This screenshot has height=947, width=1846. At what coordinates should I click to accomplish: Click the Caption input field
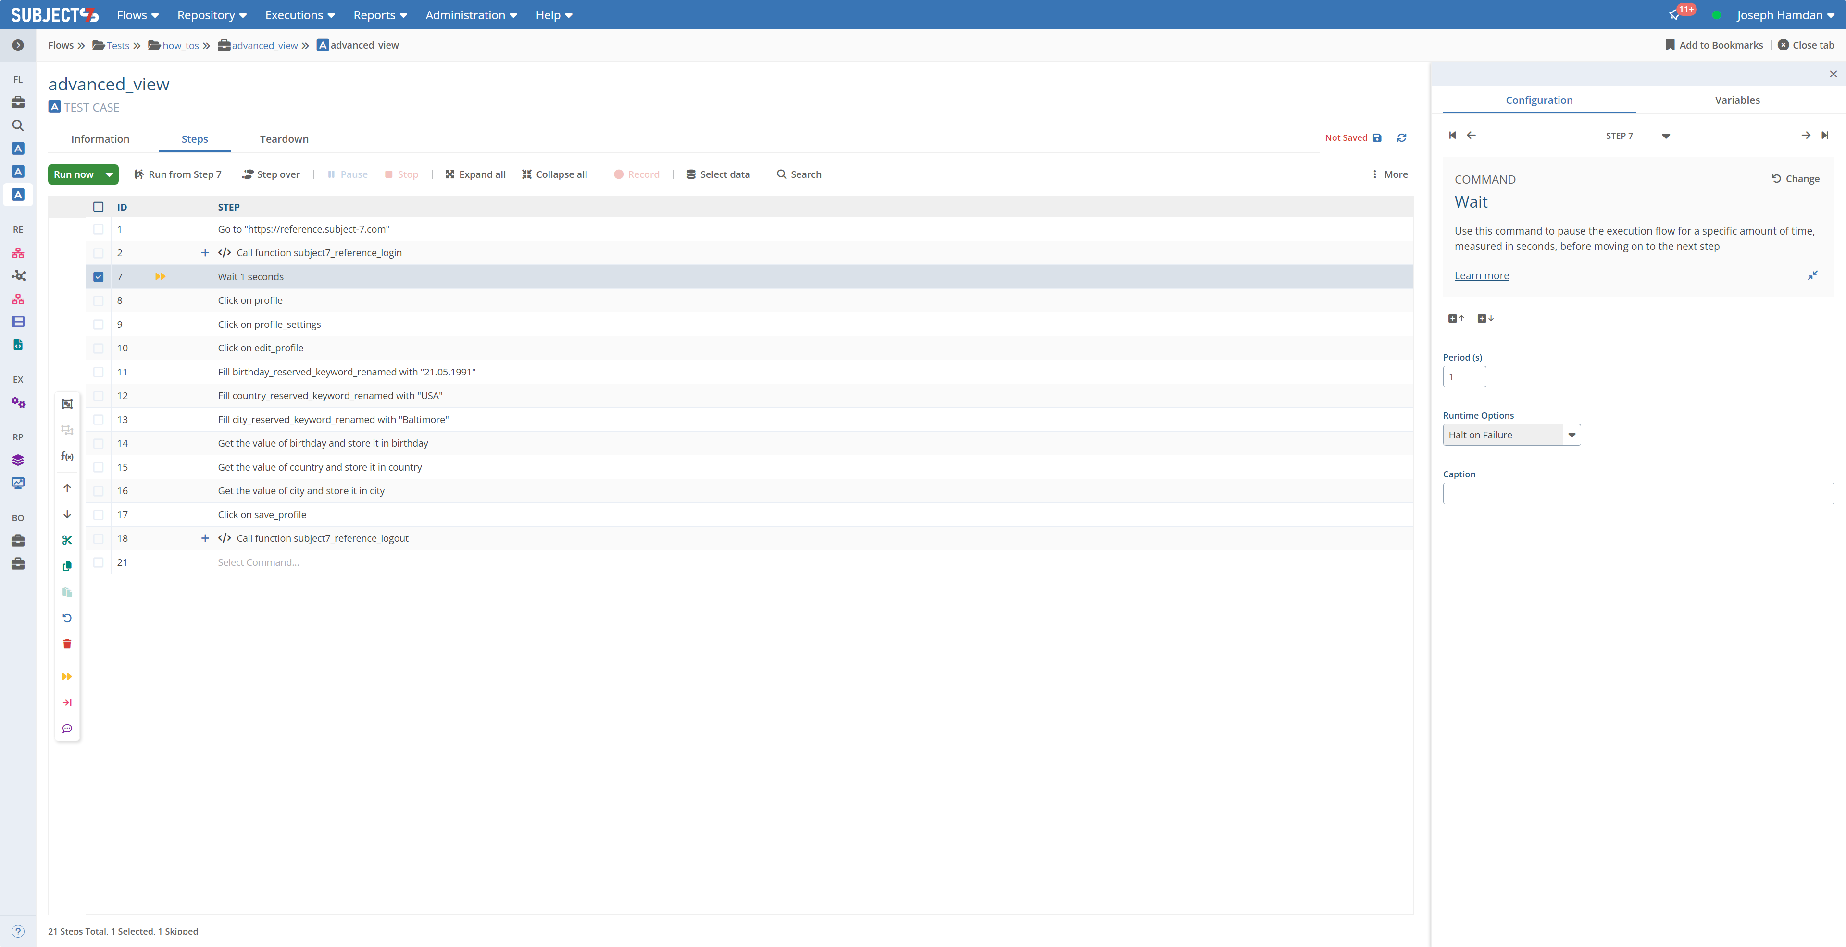1637,494
